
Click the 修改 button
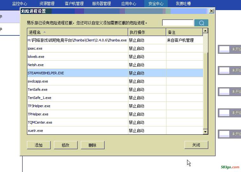click(66, 145)
